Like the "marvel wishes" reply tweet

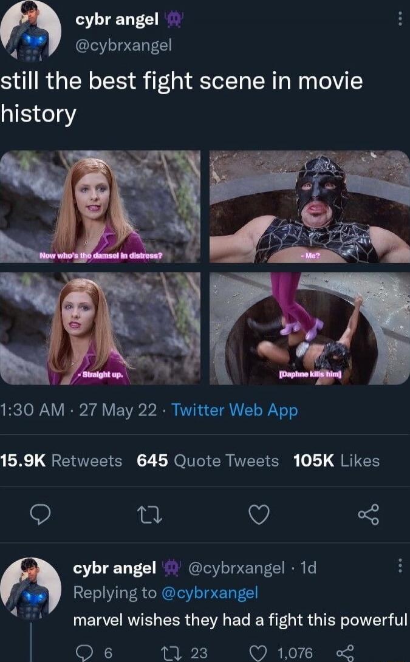point(259,653)
